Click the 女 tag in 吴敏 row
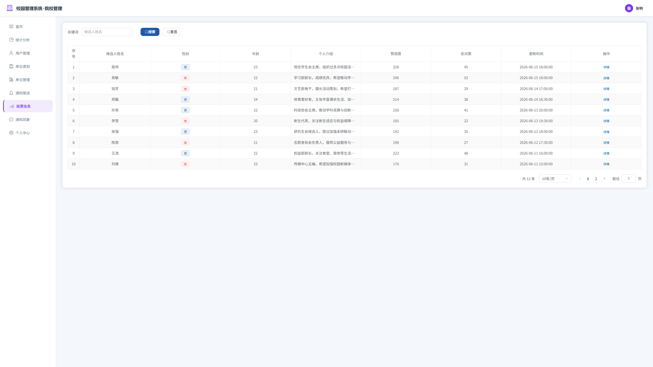 click(185, 78)
